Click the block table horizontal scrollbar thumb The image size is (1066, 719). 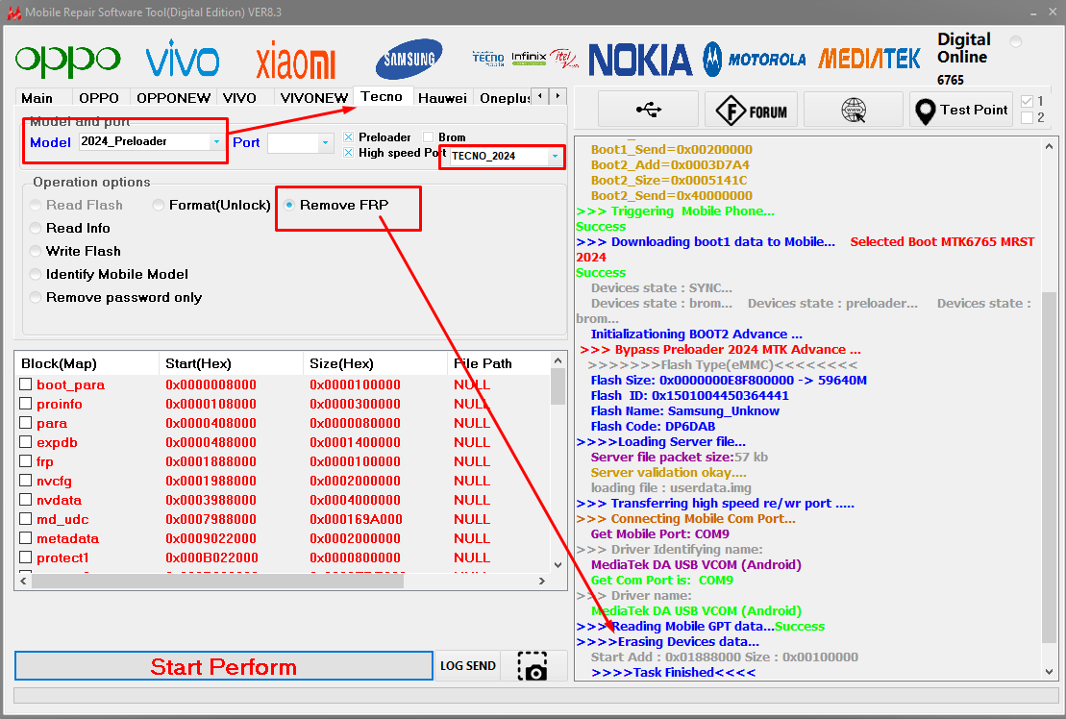click(217, 581)
